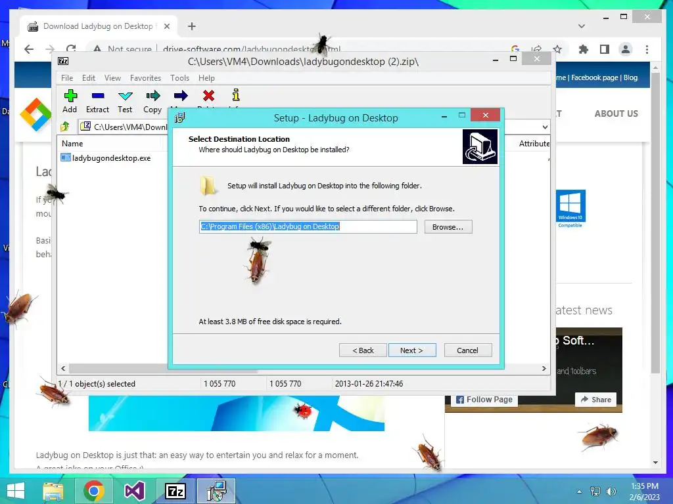Screen dimensions: 673x504
Task: Go back in Chrome browser
Action: click(x=29, y=49)
